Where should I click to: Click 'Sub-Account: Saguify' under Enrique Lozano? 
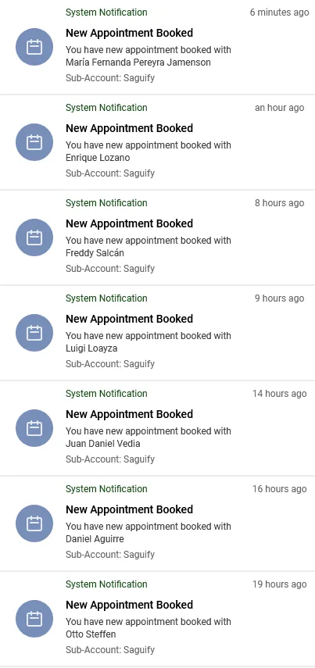point(110,173)
